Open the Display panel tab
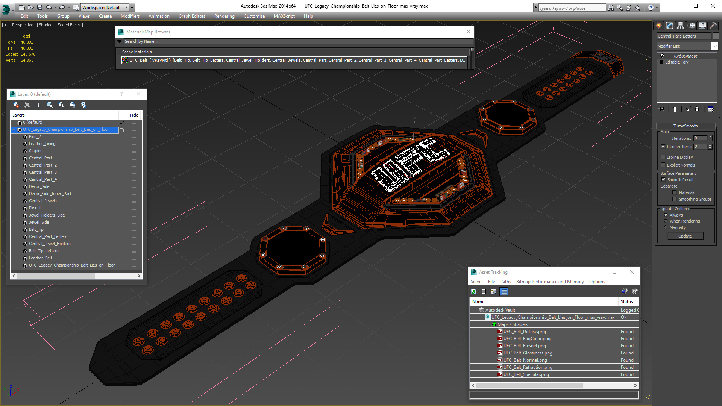722x406 pixels. (x=702, y=26)
